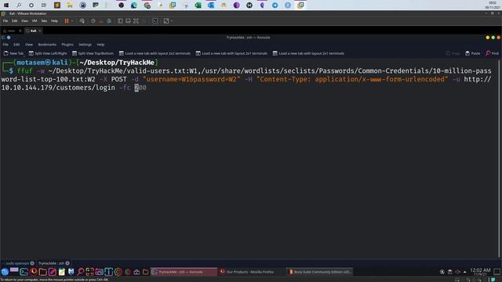Click Copy in Konsole toolbar
The image size is (502, 282).
pyautogui.click(x=453, y=53)
